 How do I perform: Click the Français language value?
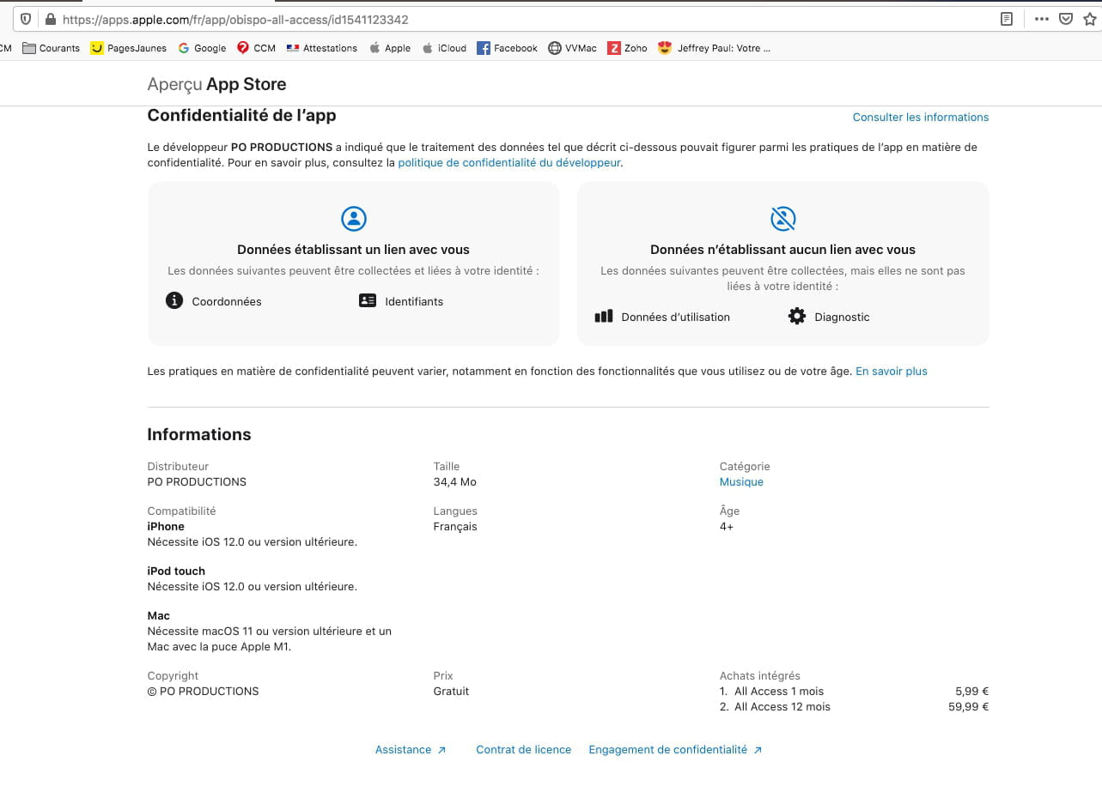point(455,527)
